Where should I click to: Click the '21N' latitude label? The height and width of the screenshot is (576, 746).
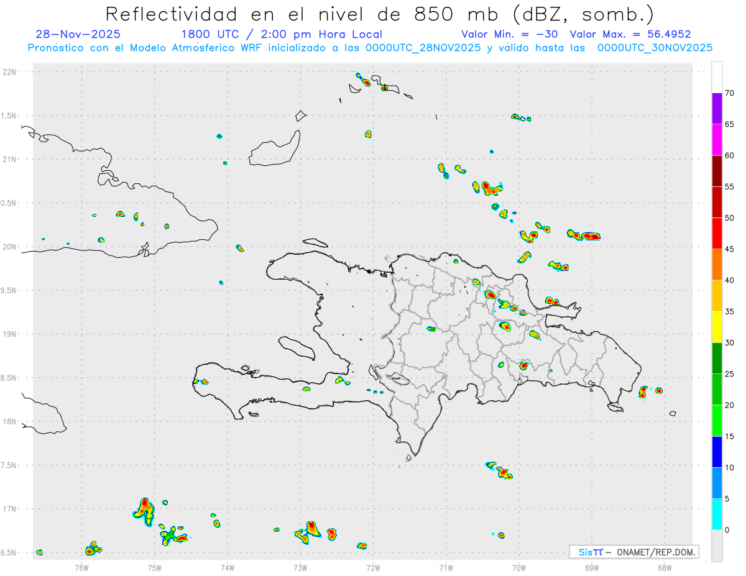click(11, 159)
